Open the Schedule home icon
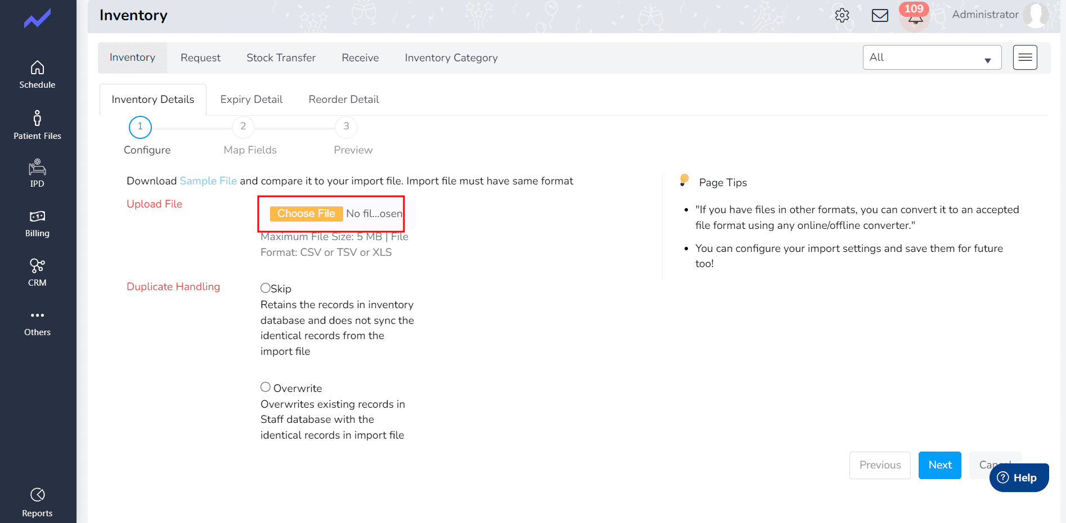The height and width of the screenshot is (523, 1066). pos(37,68)
